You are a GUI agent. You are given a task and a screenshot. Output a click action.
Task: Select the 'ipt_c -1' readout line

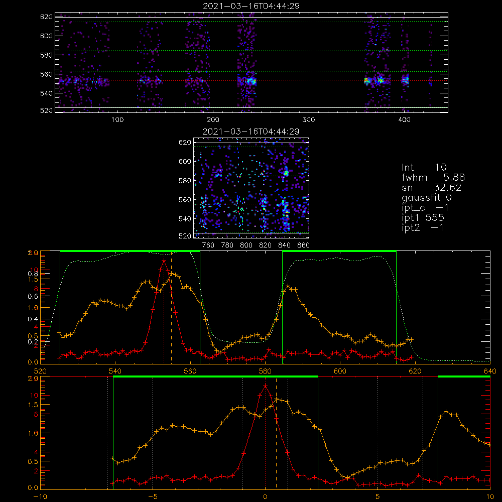click(x=425, y=208)
